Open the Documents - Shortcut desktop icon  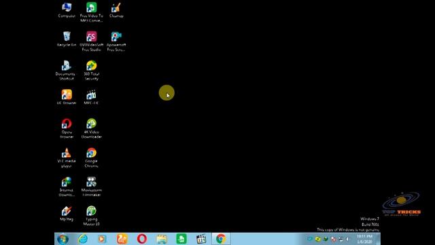tap(66, 71)
